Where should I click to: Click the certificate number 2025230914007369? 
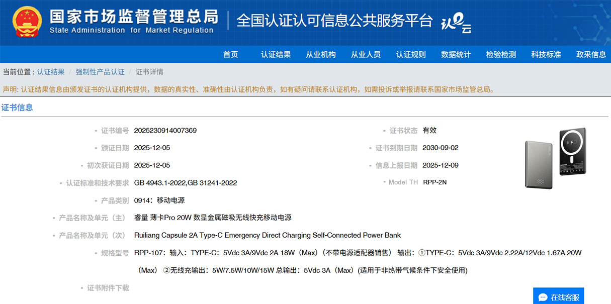coord(165,131)
